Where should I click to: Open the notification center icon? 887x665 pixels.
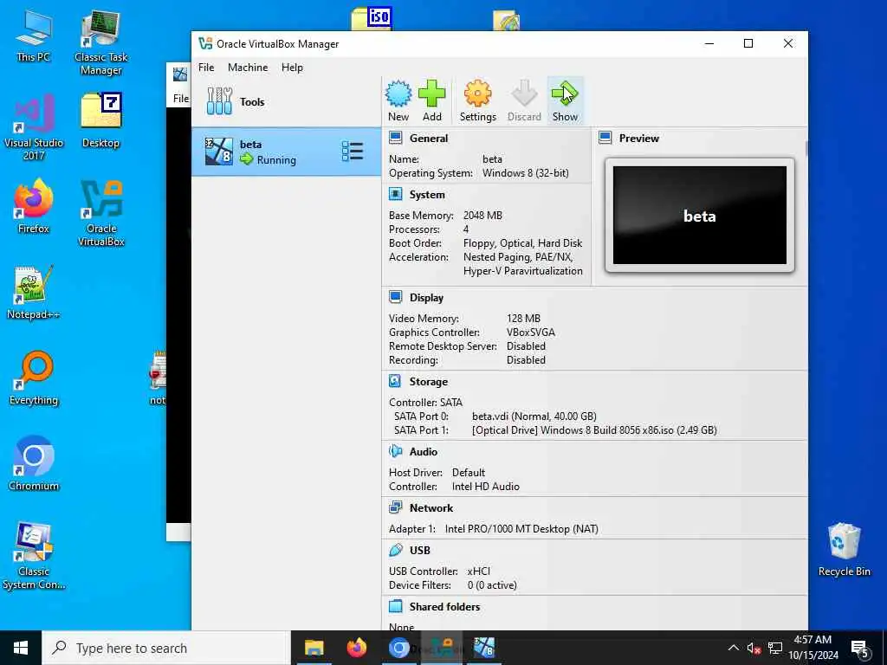tap(859, 649)
